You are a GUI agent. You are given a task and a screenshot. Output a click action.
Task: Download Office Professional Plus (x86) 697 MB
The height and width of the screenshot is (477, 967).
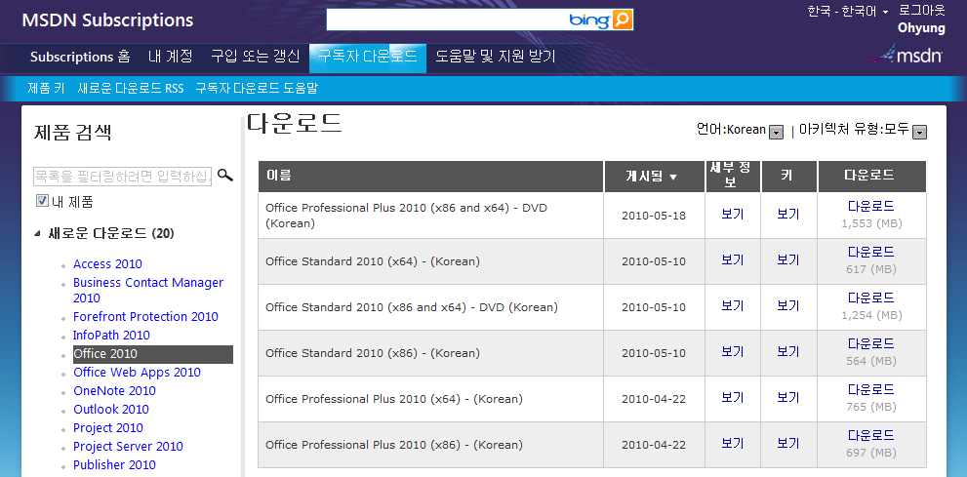click(870, 436)
